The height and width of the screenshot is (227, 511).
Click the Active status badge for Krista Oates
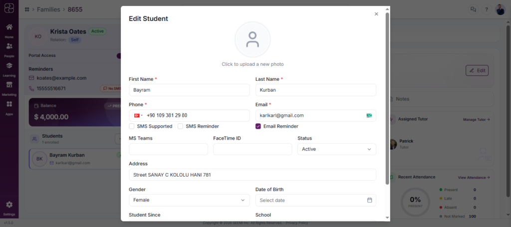pos(97,31)
